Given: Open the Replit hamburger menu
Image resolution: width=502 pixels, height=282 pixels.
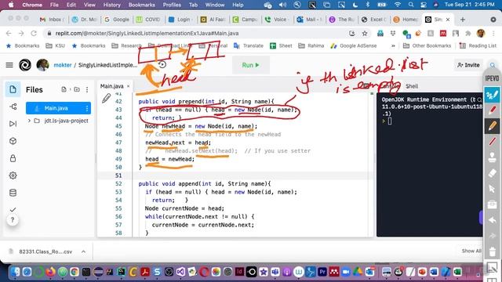Looking at the screenshot, I should (x=9, y=65).
